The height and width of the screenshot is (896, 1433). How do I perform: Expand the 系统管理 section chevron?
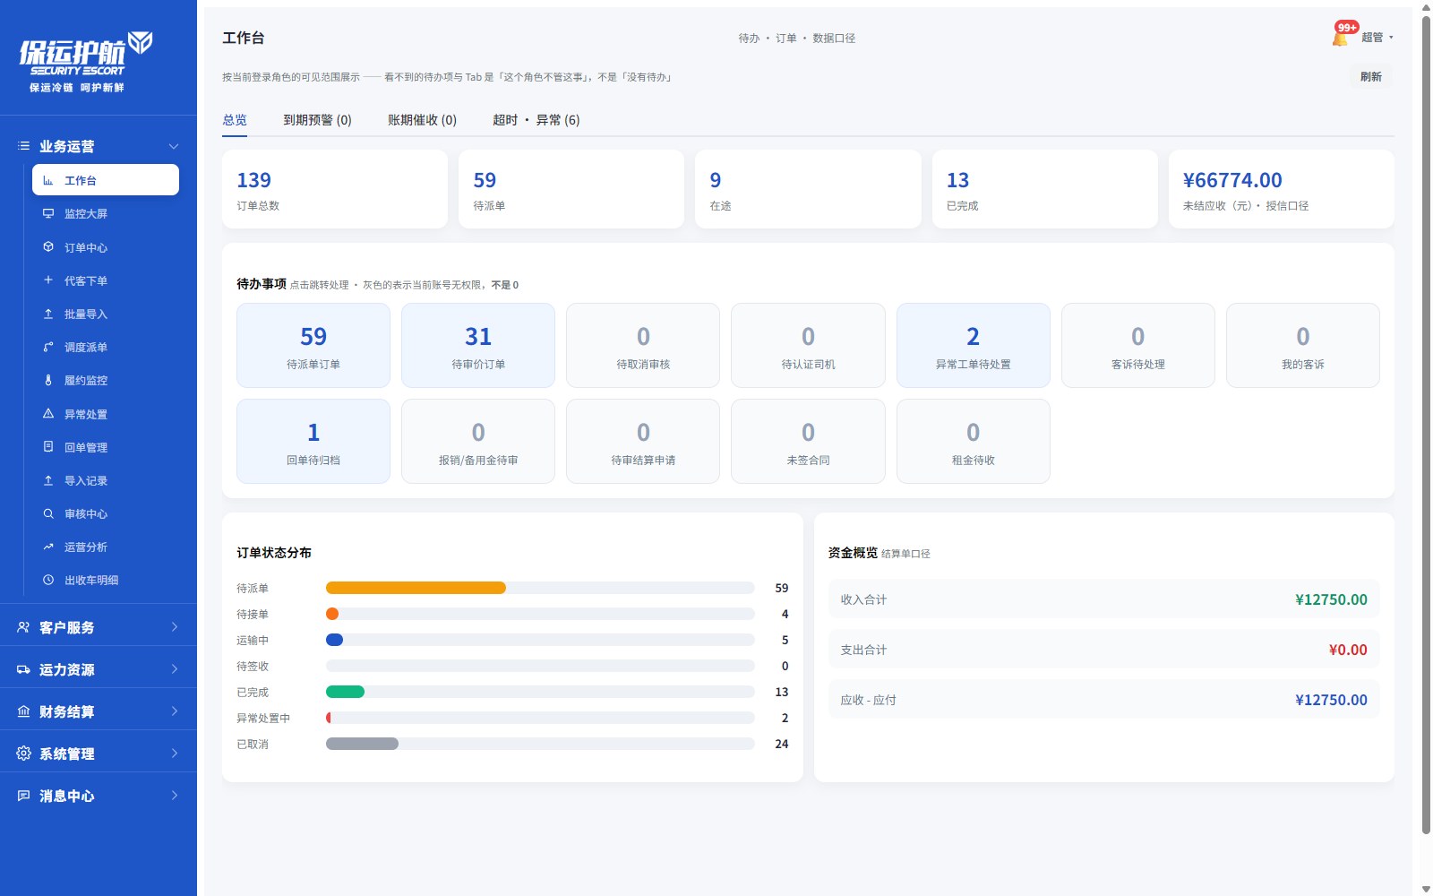pyautogui.click(x=175, y=753)
